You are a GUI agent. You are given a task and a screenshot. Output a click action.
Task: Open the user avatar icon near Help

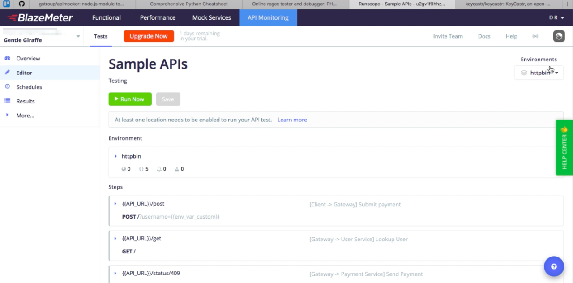pyautogui.click(x=559, y=36)
